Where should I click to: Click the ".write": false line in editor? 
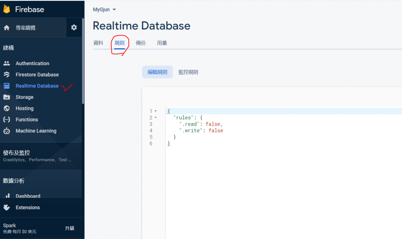pyautogui.click(x=201, y=131)
